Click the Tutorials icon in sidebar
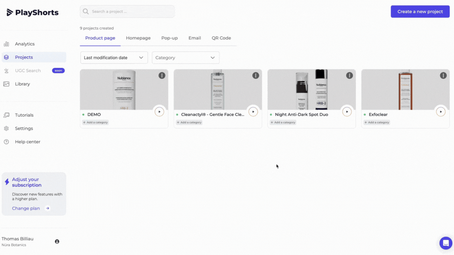 [6, 115]
